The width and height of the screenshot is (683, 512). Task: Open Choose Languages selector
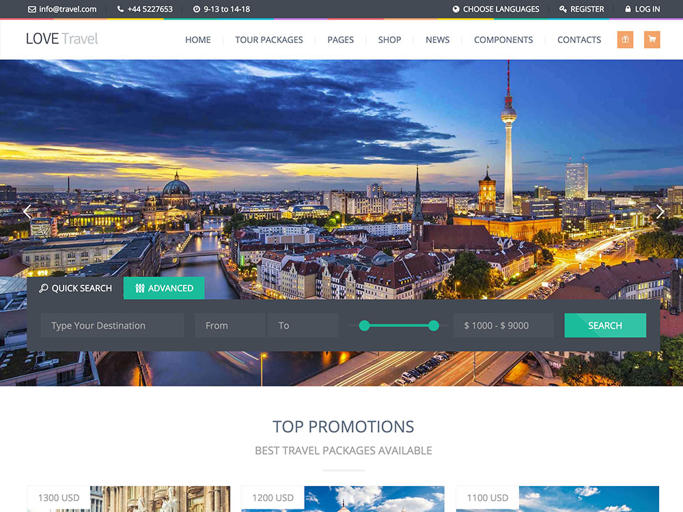pyautogui.click(x=501, y=9)
